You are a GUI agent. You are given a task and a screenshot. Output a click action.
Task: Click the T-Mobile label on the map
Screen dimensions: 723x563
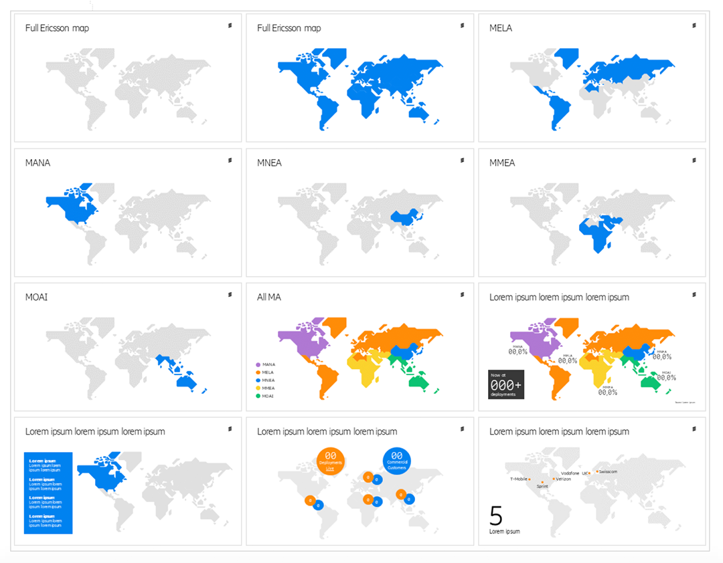pos(519,479)
